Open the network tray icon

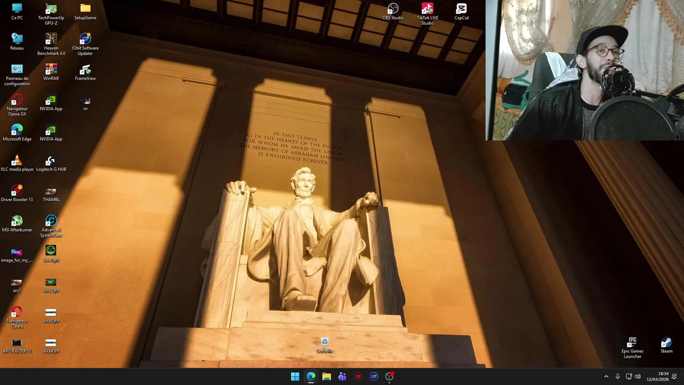[628, 376]
